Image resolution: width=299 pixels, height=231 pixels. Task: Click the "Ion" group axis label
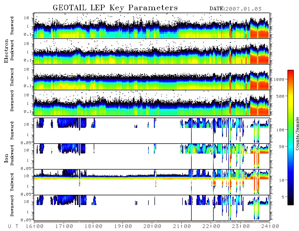point(6,158)
